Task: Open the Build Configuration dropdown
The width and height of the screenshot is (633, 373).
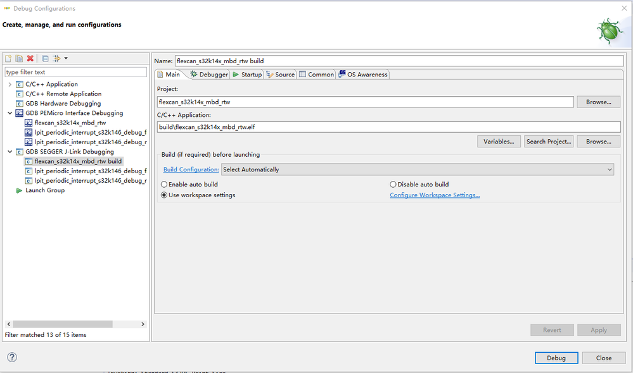Action: 418,169
